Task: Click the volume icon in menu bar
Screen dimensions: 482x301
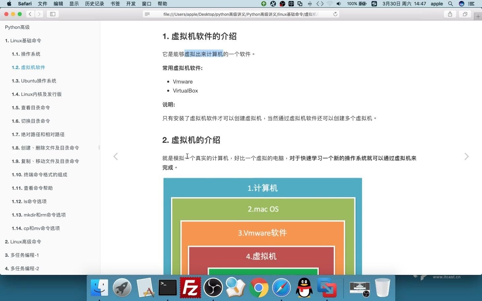Action: pyautogui.click(x=339, y=4)
